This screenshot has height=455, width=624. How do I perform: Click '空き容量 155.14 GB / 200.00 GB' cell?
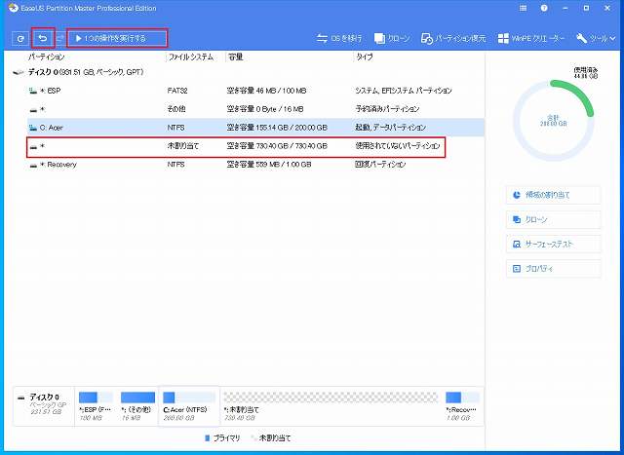[x=277, y=128]
